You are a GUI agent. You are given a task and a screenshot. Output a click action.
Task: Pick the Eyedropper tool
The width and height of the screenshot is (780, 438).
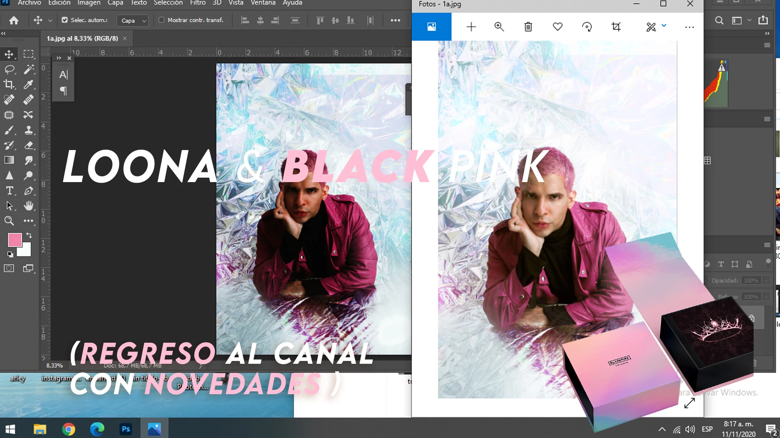click(28, 84)
